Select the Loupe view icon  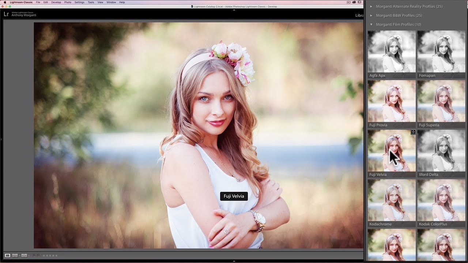7,255
